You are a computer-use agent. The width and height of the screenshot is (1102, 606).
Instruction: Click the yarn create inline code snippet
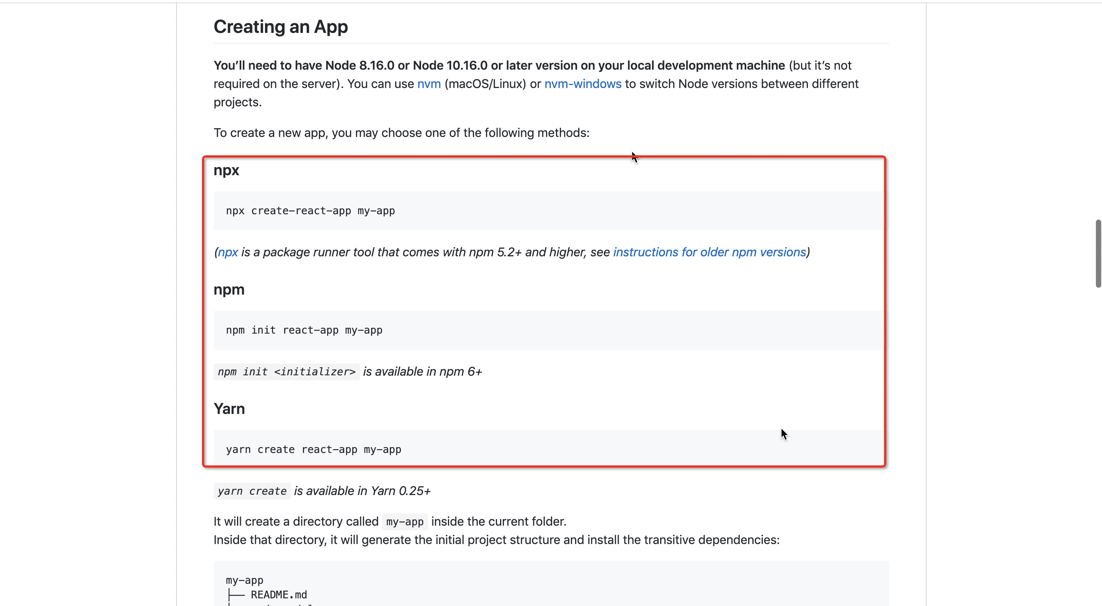[x=252, y=490]
